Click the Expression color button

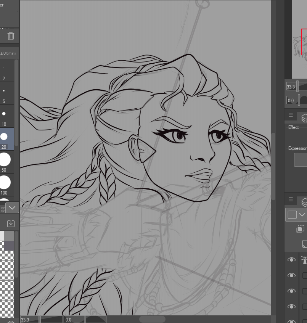click(x=300, y=160)
